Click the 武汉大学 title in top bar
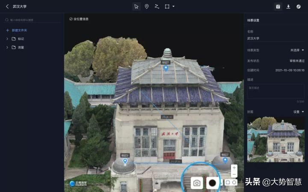The height and width of the screenshot is (192, 308). (x=20, y=6)
